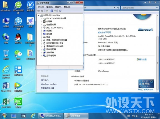Collapse the USER-20190923YV root node
The height and width of the screenshot is (119, 160).
coord(39,15)
